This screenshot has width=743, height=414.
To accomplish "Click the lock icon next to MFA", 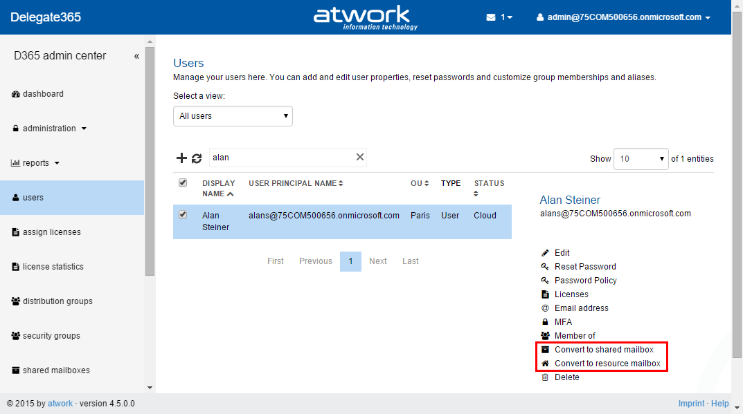I will pos(545,322).
